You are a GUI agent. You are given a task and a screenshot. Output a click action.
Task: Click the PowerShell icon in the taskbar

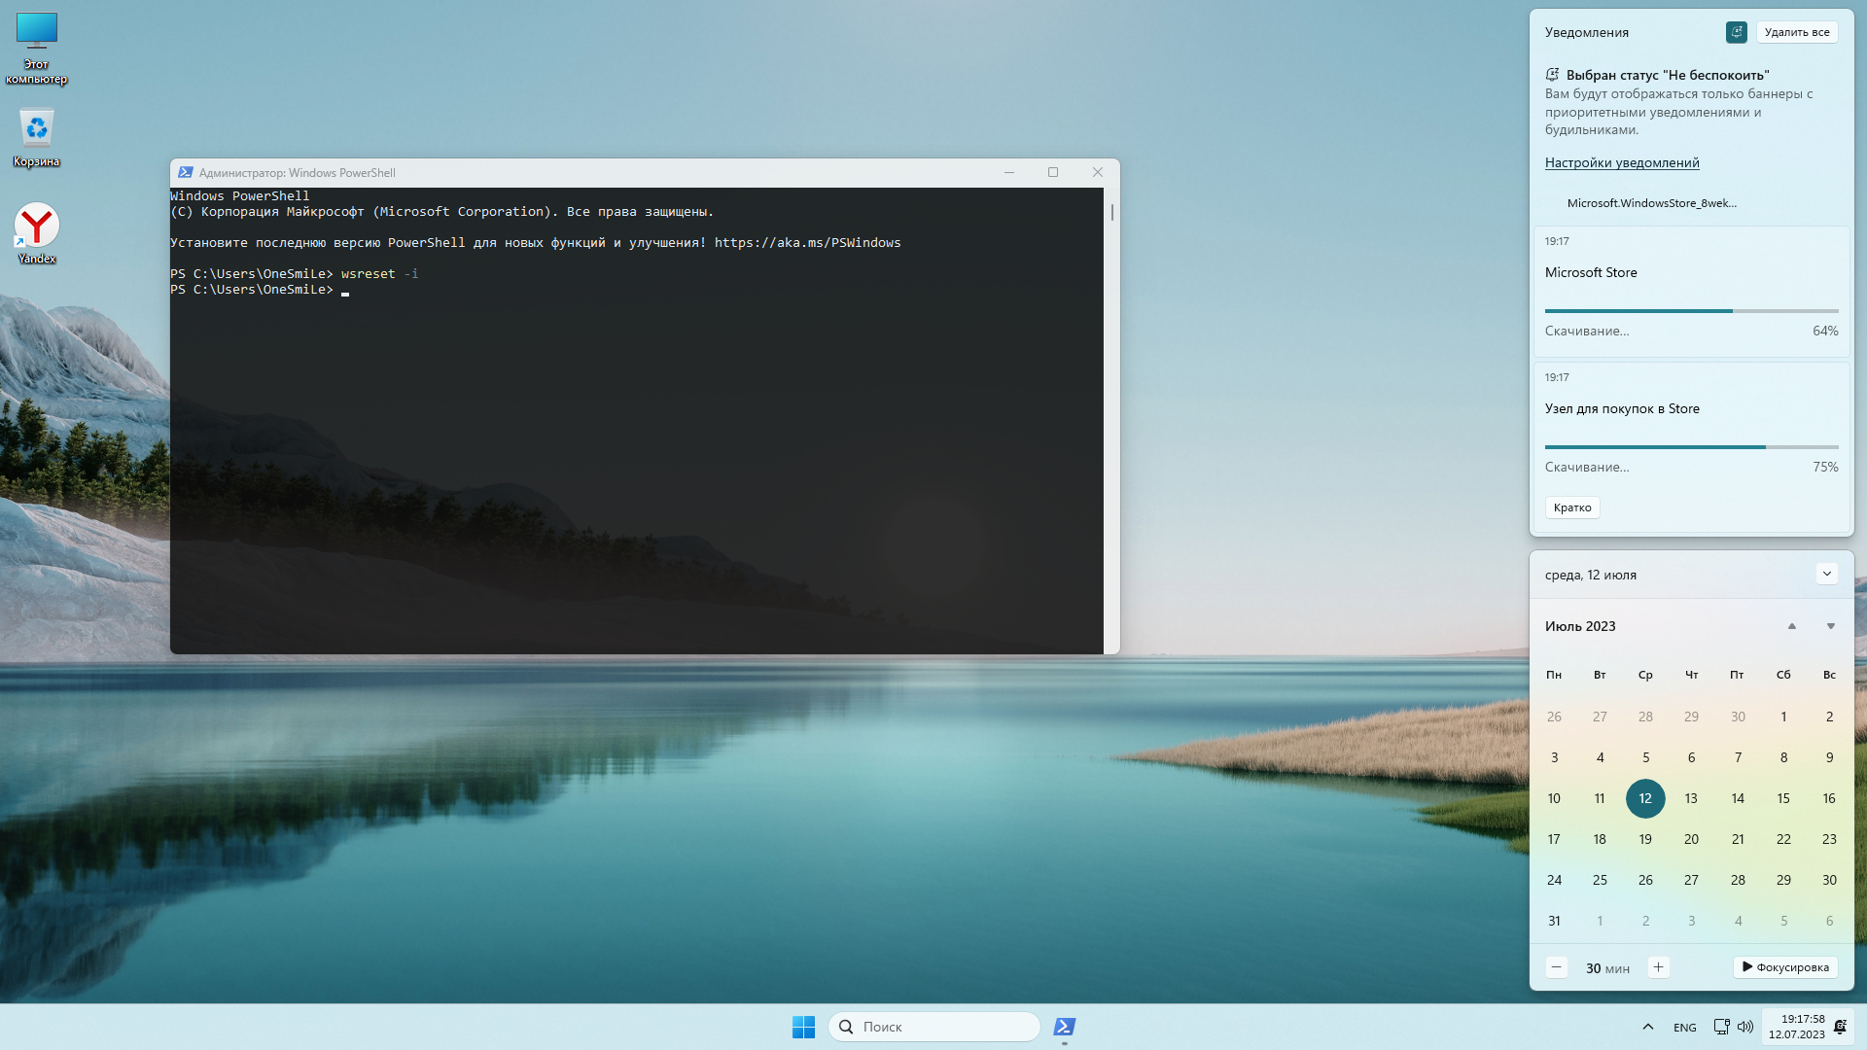(x=1065, y=1027)
